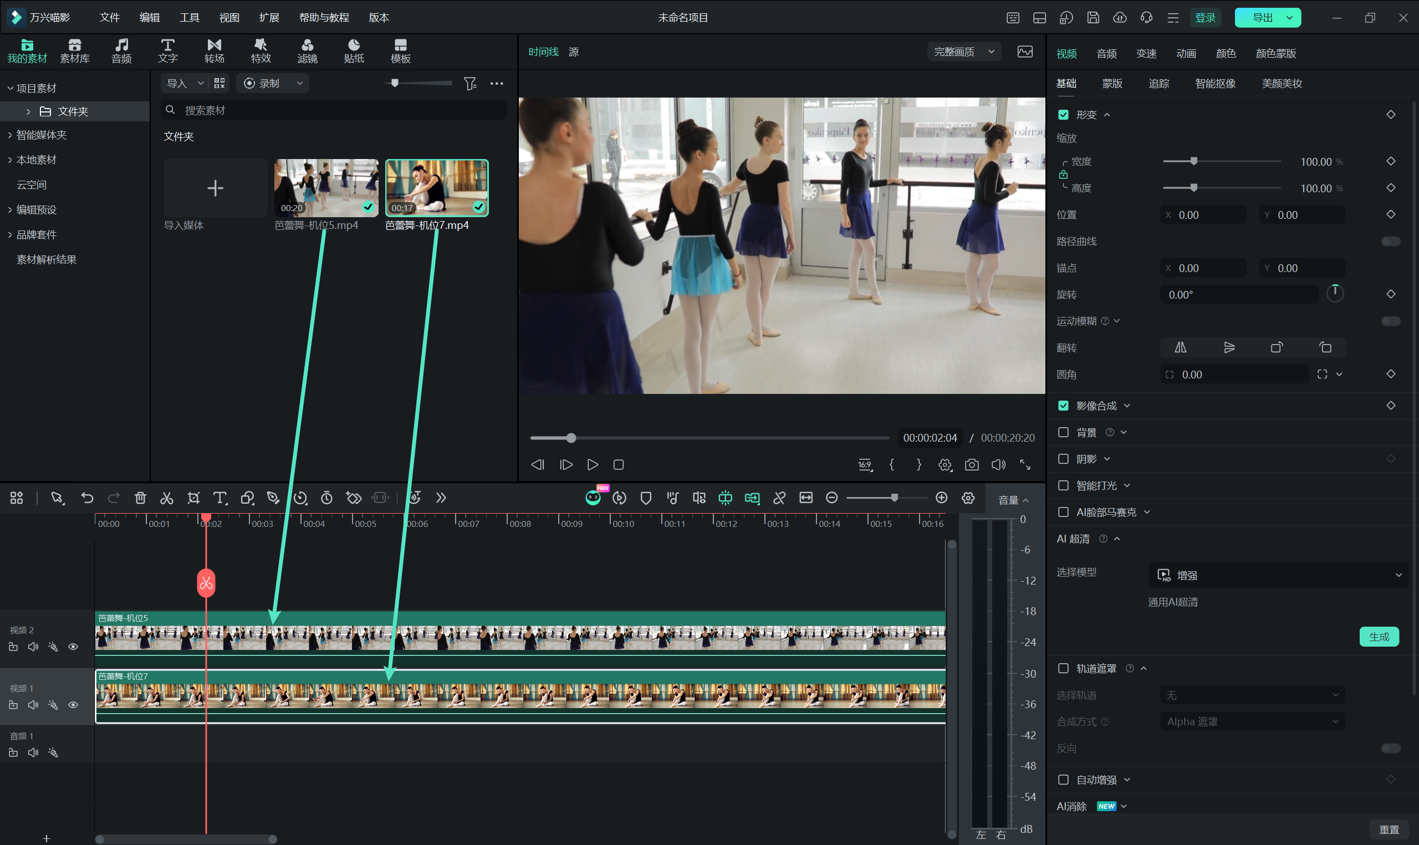Mute the 视频 1 track speaker icon

click(33, 705)
